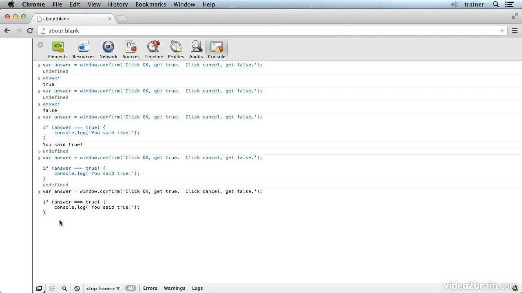Viewport: 522px width, 293px height.
Task: Filter console to Logs only
Action: coord(197,288)
